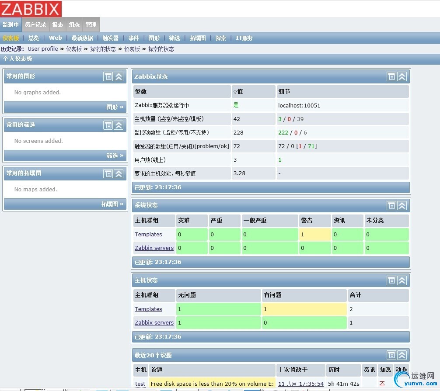The width and height of the screenshot is (440, 391).
Task: Open menu icon in 最近20个议题 widget header
Action: [391, 355]
